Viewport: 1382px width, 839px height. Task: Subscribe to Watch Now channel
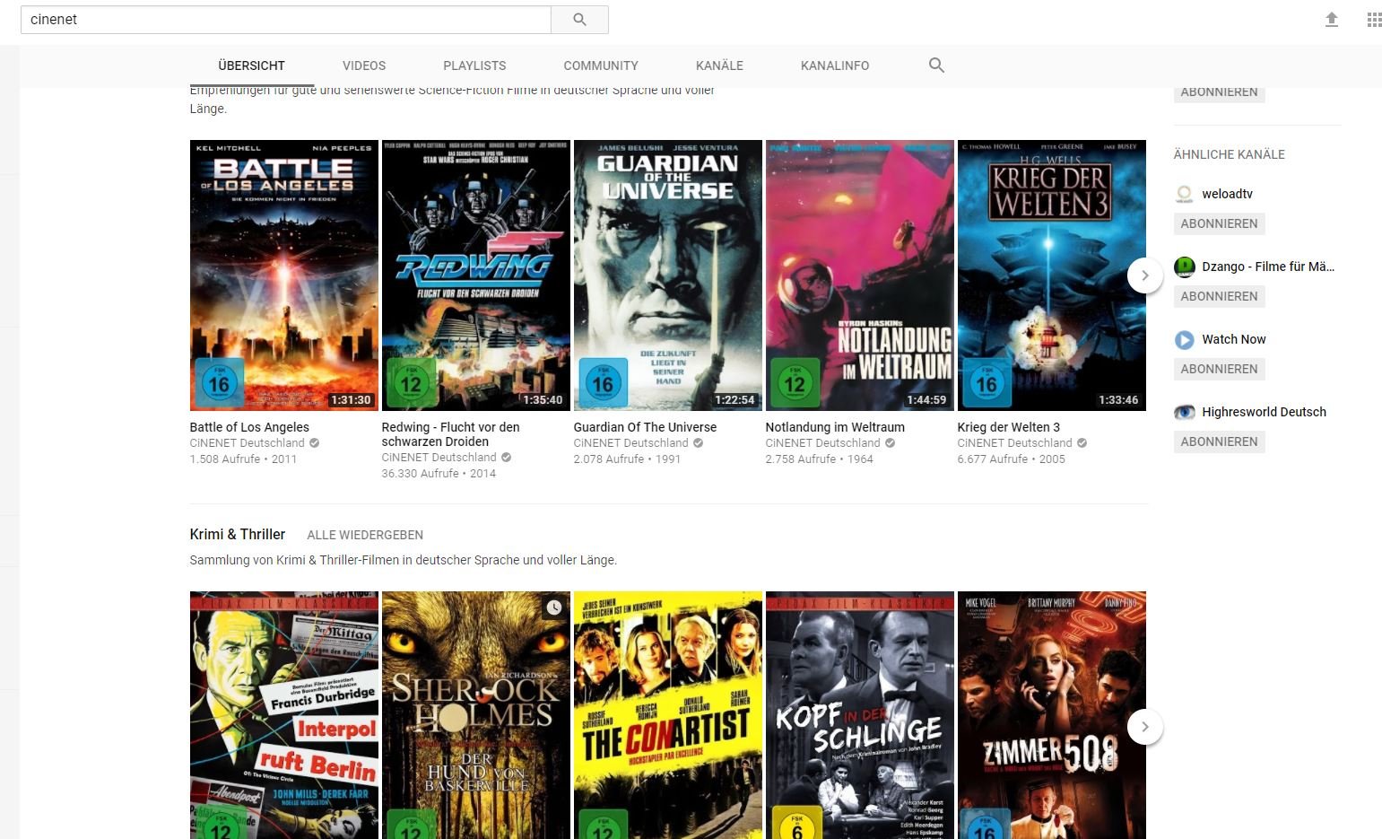(1219, 369)
